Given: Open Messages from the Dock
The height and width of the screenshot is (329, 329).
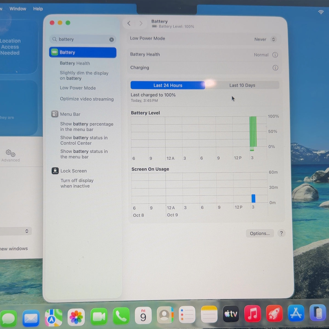Looking at the screenshot, I should 8,319.
